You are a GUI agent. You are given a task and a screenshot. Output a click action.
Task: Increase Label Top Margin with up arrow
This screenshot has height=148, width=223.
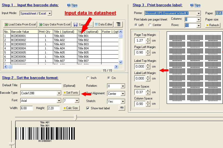[x=148, y=65]
